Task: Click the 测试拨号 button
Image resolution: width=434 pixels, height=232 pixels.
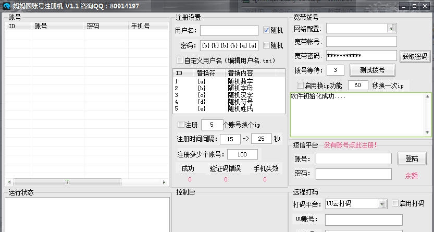Action: click(x=373, y=70)
